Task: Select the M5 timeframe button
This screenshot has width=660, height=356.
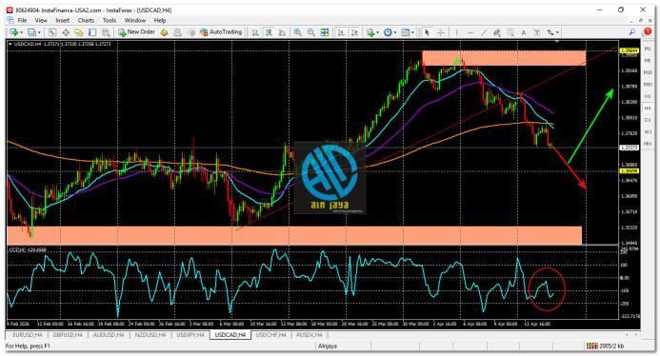Action: [x=648, y=61]
